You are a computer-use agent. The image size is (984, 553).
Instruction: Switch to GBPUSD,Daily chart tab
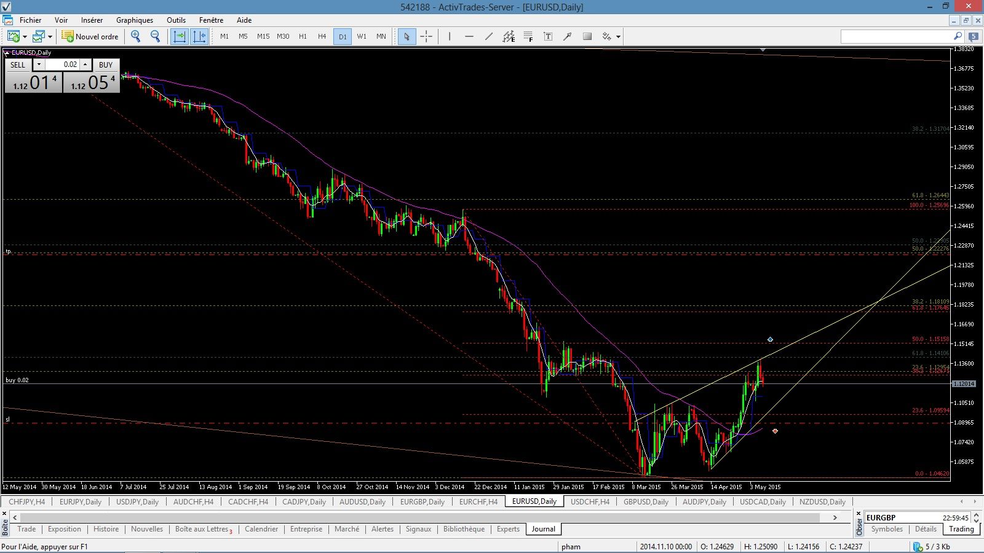pyautogui.click(x=646, y=501)
